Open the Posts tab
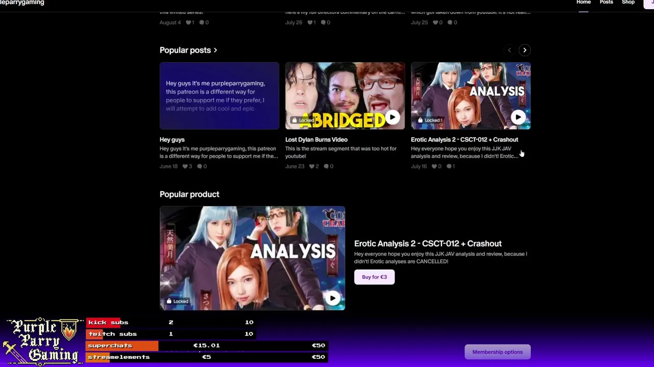 606,3
